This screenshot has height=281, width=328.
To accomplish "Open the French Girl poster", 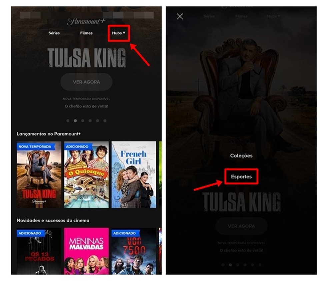I will [x=134, y=175].
